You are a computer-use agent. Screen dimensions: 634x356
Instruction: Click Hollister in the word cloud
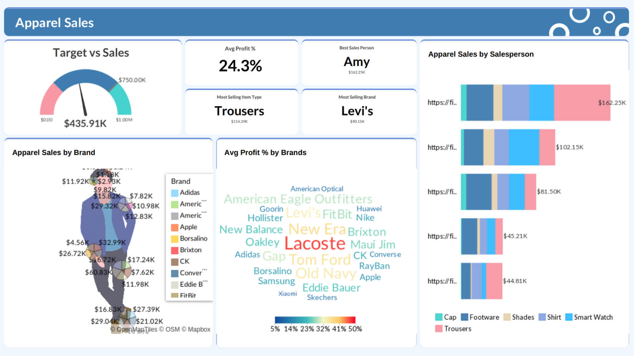point(265,218)
